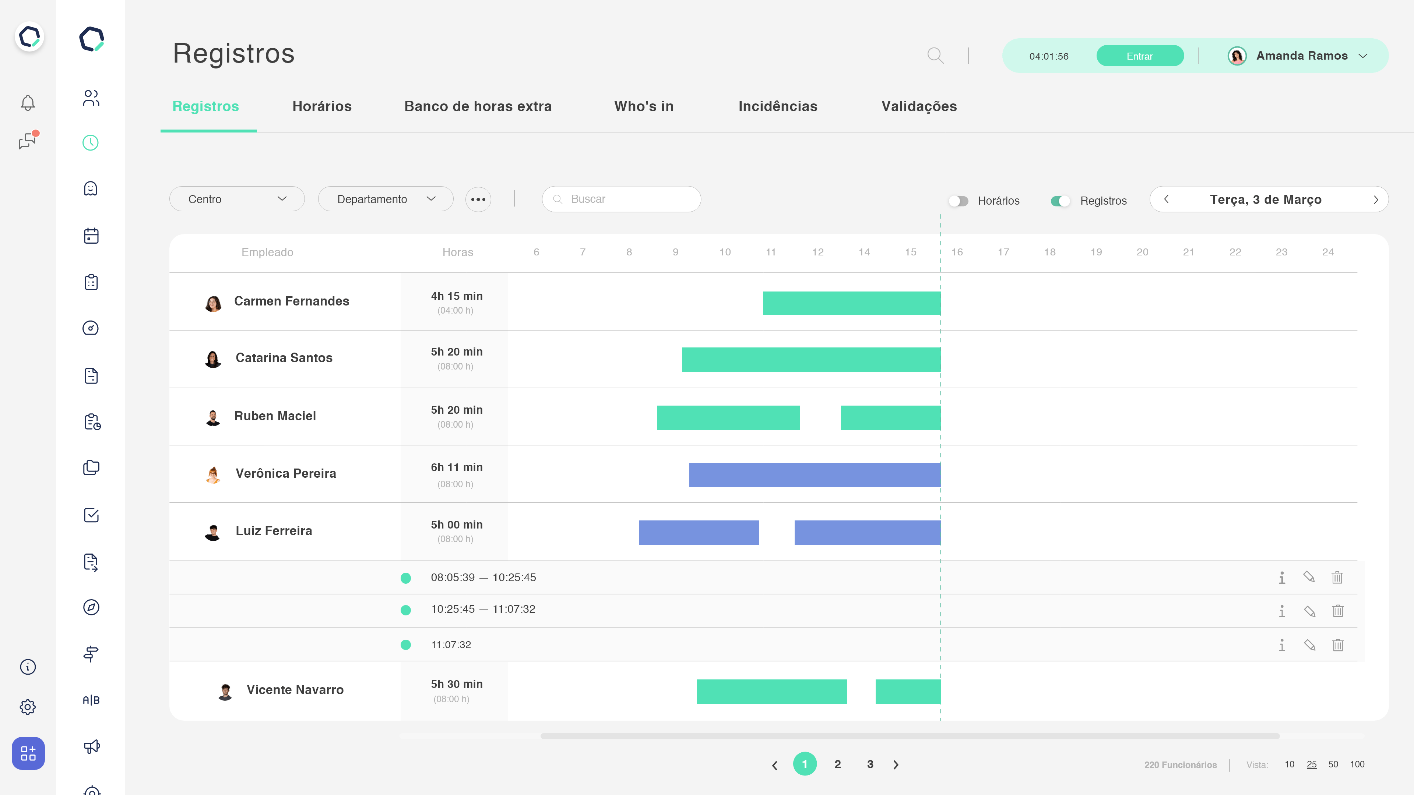Open the gauge dial icon in sidebar
This screenshot has width=1414, height=795.
pyautogui.click(x=91, y=328)
